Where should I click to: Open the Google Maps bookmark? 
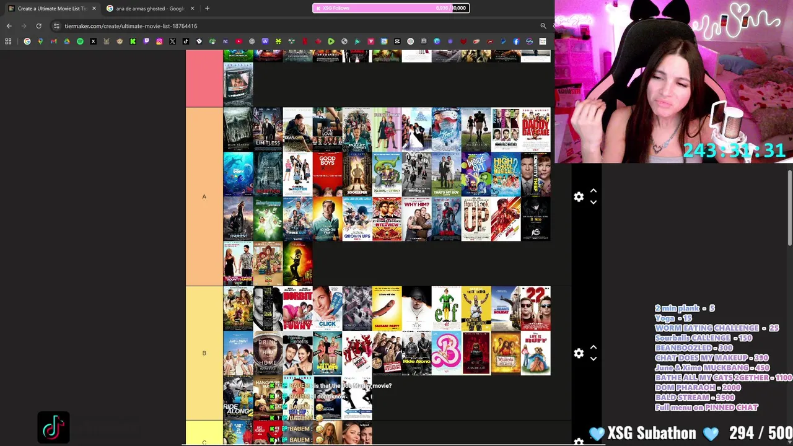[40, 42]
